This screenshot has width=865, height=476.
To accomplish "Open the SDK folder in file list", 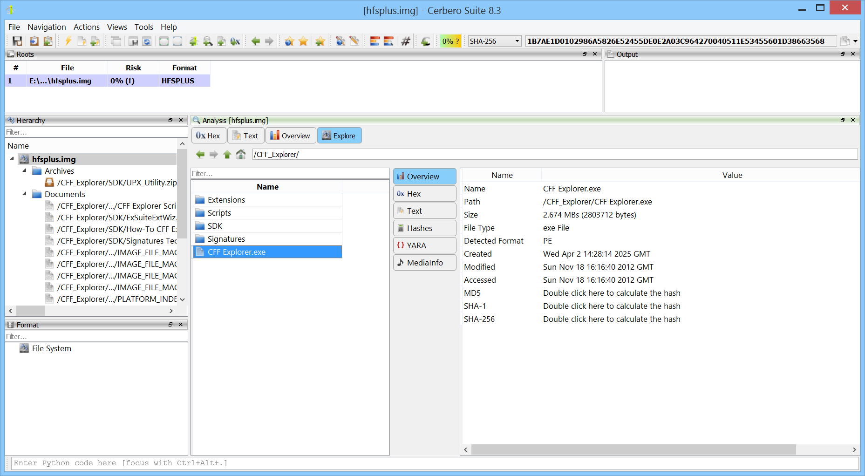I will tap(267, 226).
